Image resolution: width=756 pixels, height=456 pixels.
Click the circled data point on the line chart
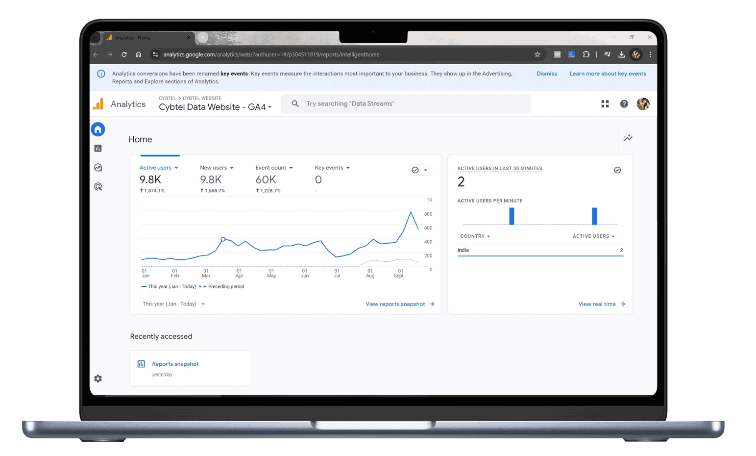[223, 239]
